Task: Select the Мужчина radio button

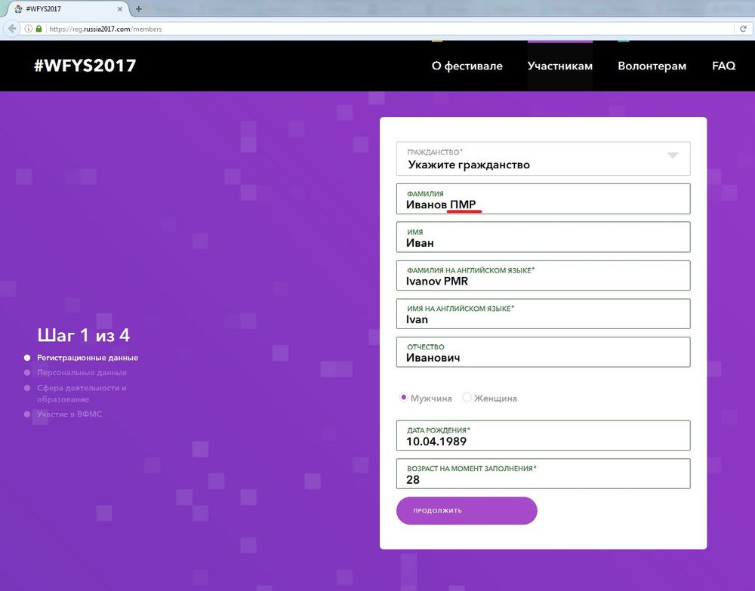Action: 403,398
